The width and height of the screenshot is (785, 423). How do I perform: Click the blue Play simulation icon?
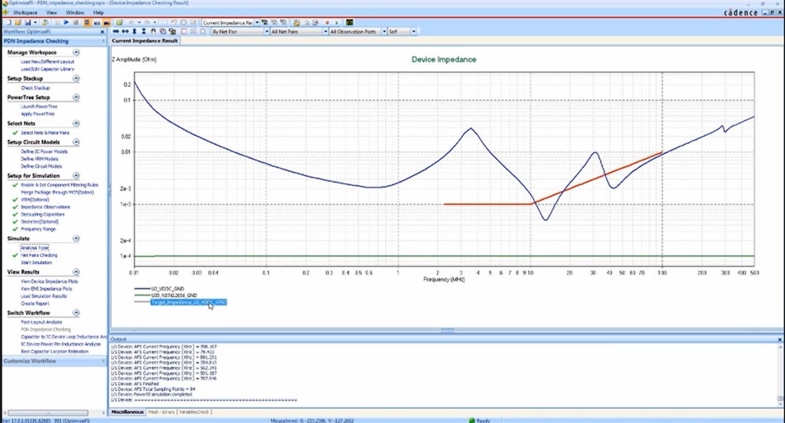66,23
